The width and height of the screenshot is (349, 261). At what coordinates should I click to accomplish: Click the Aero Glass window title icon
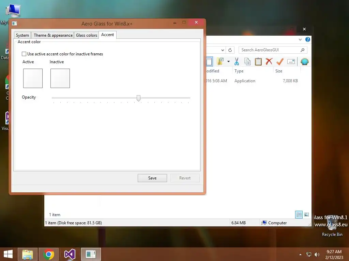(x=14, y=23)
